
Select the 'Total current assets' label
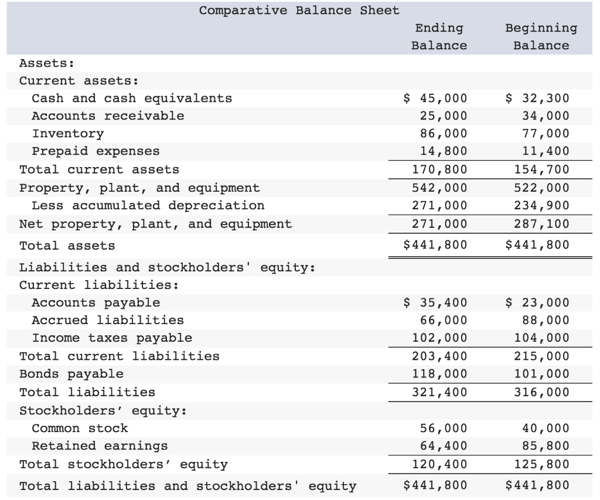(100, 169)
